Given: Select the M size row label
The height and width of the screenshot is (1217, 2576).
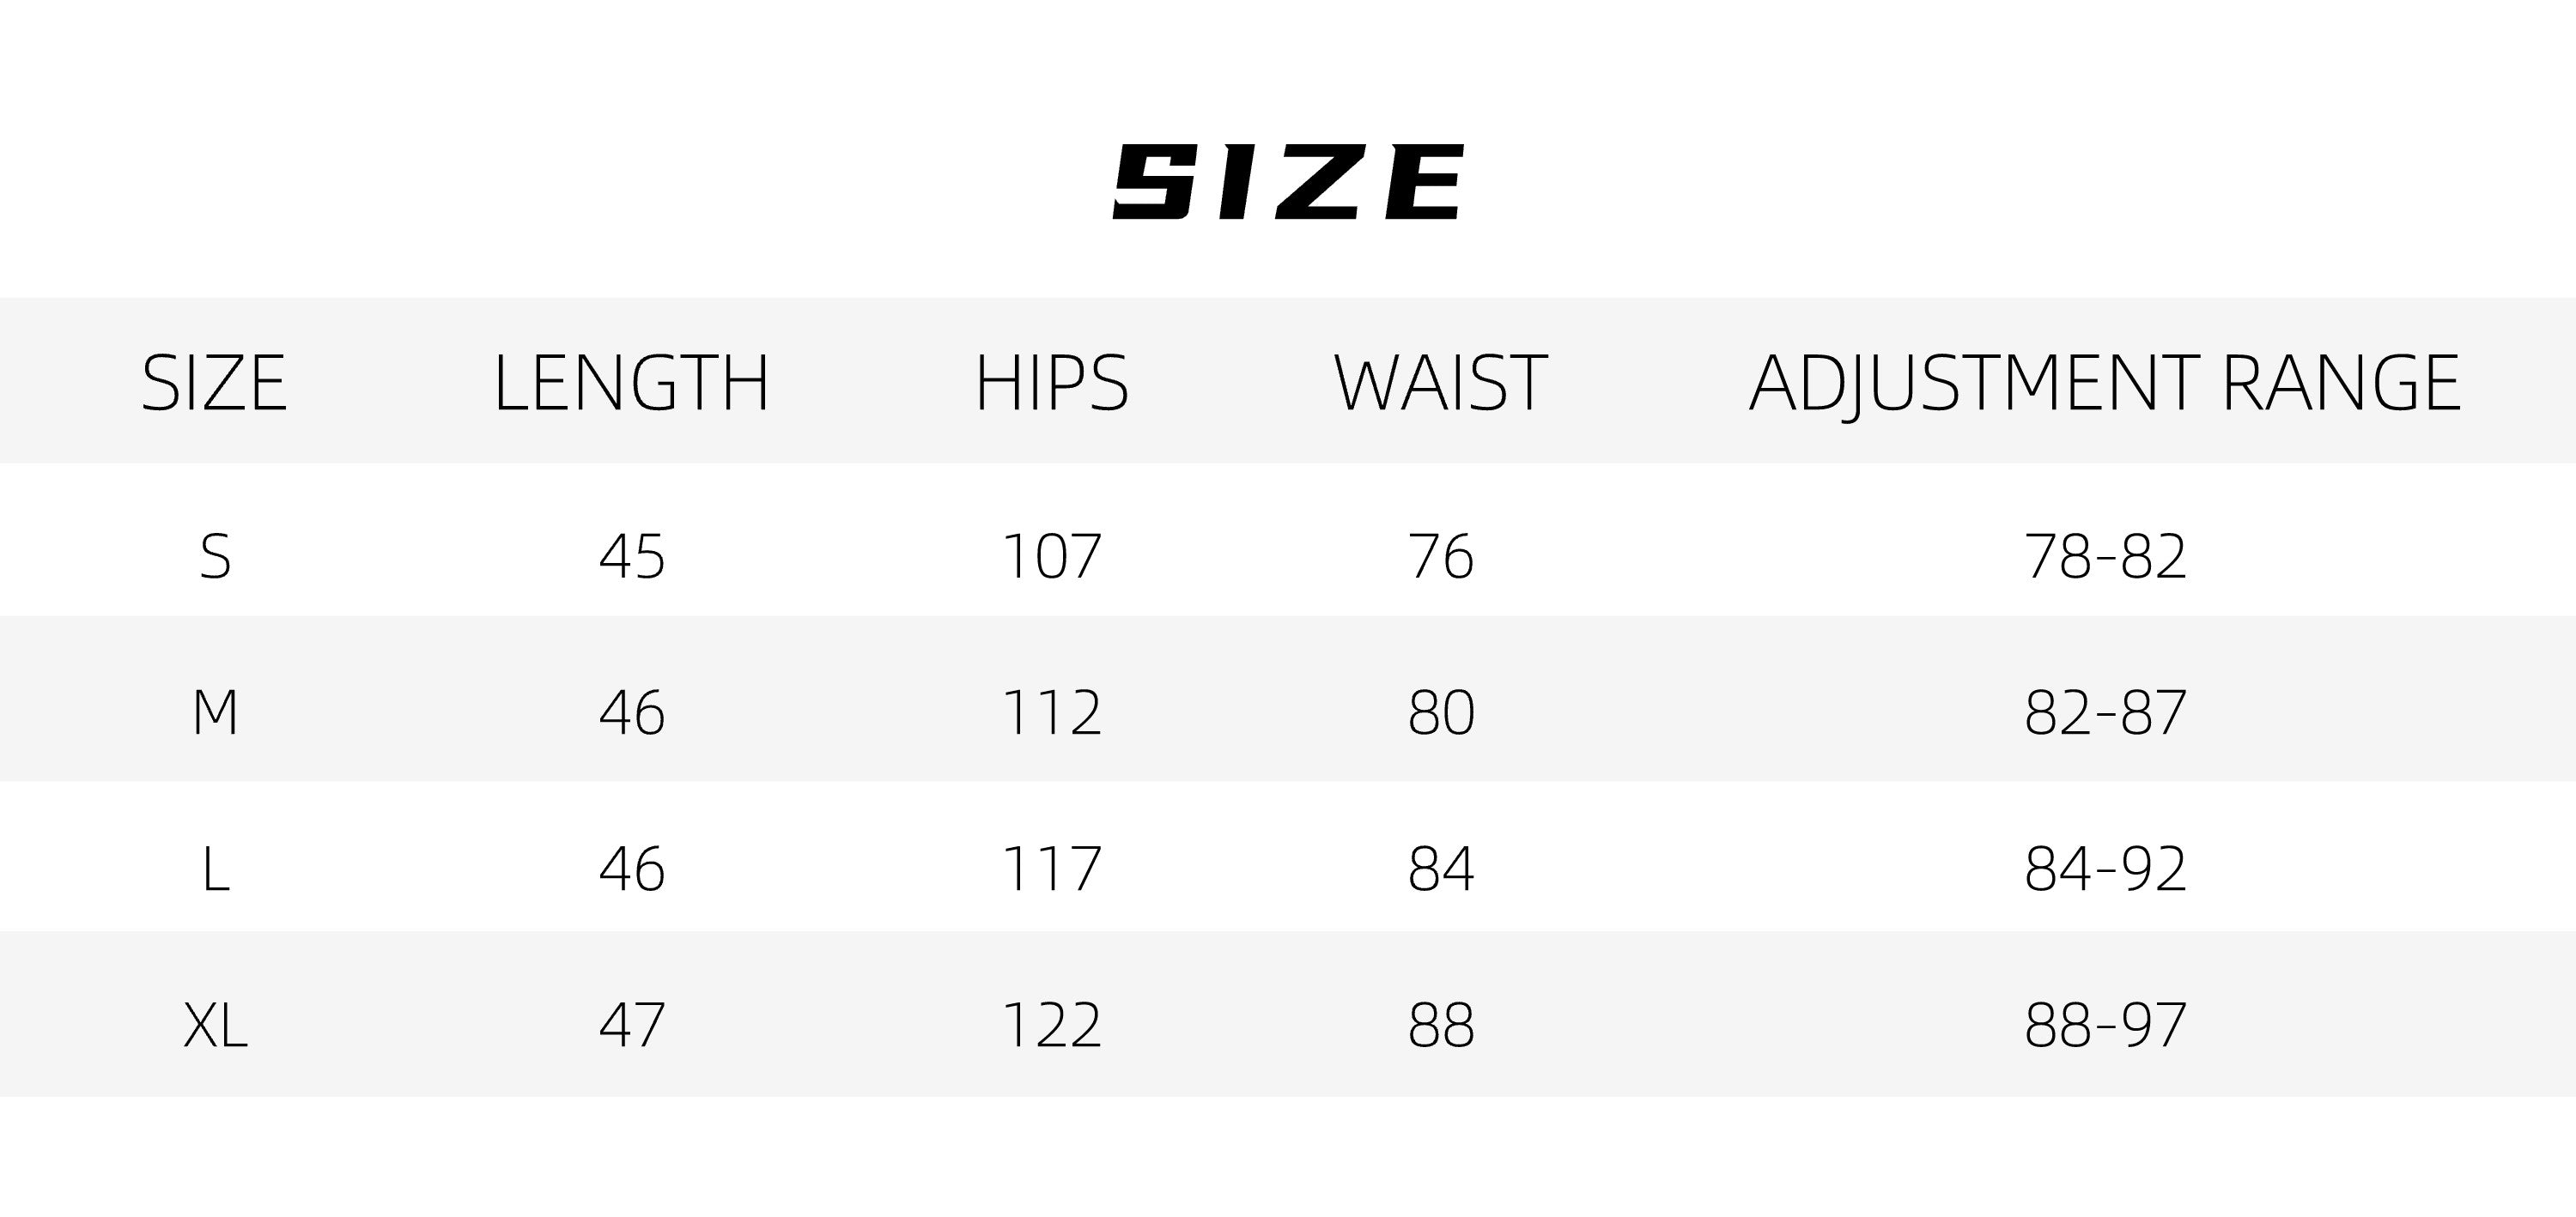Looking at the screenshot, I should click(215, 712).
